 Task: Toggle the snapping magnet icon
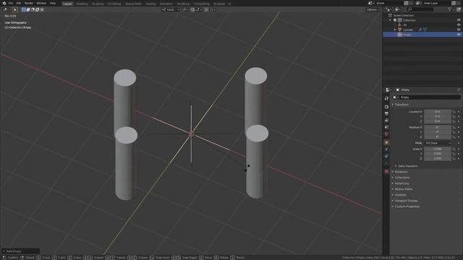(x=192, y=9)
